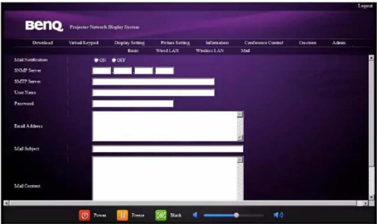Image resolution: width=377 pixels, height=224 pixels.
Task: Switch to the Wireless LAN sub-tab
Action: click(210, 50)
